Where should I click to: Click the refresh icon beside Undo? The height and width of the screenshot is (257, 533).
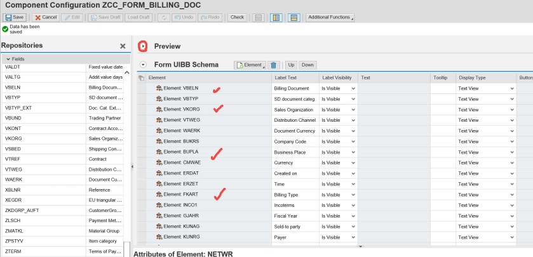click(164, 17)
